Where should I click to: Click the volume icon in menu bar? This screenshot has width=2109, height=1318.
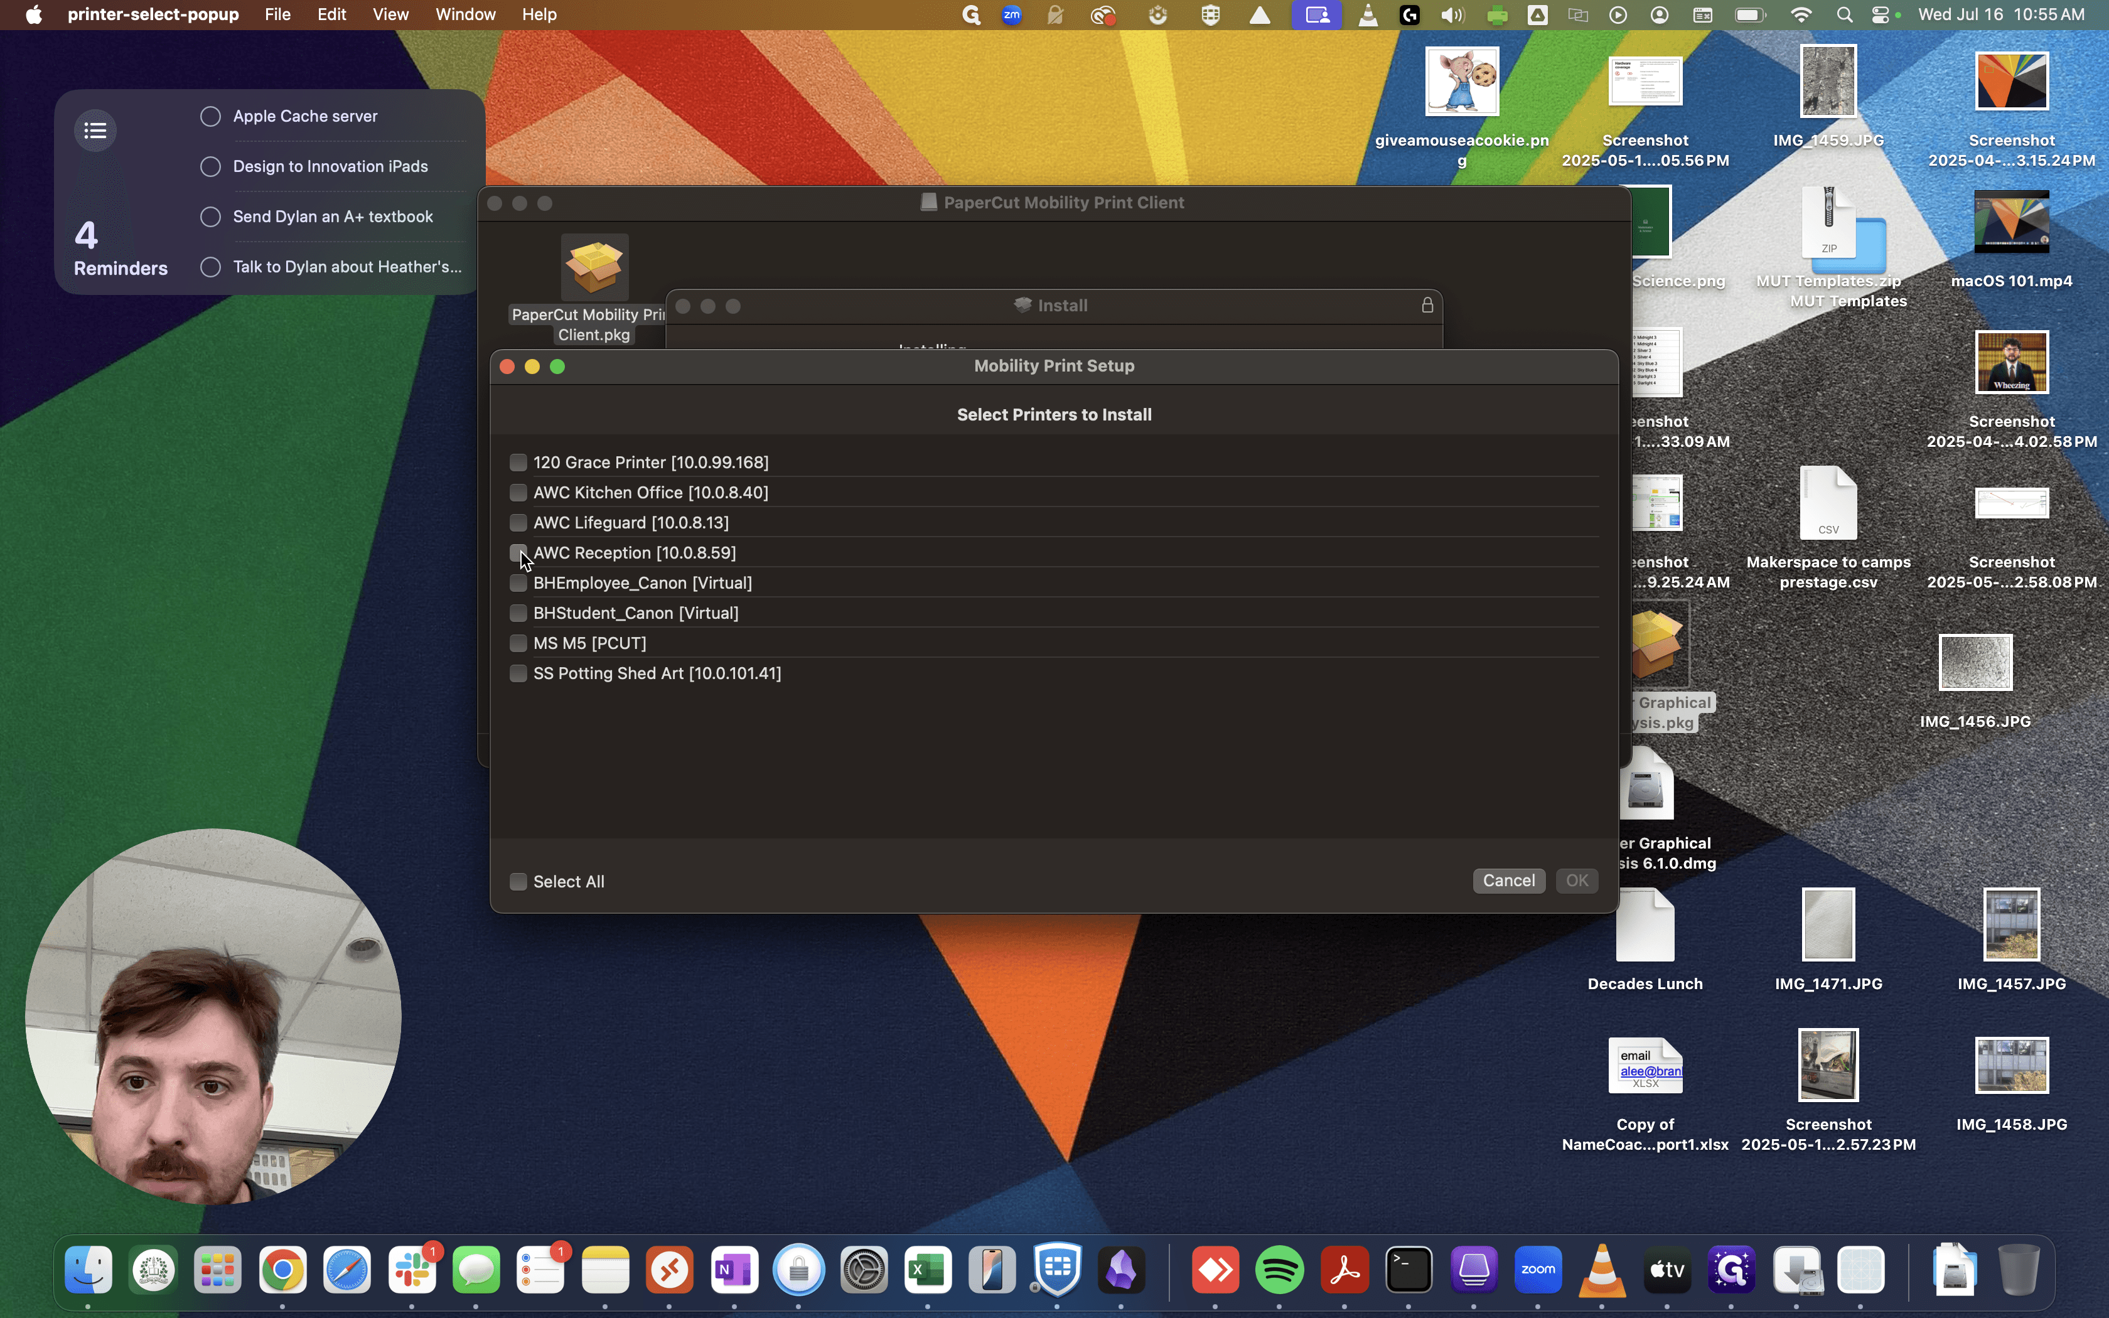[x=1452, y=15]
